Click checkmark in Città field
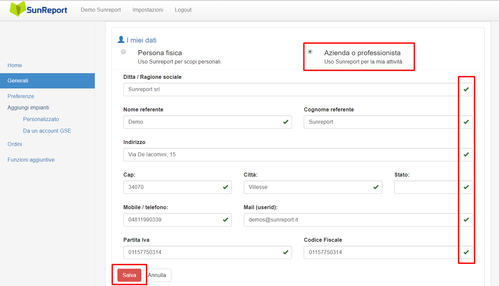This screenshot has height=286, width=499. (x=376, y=187)
